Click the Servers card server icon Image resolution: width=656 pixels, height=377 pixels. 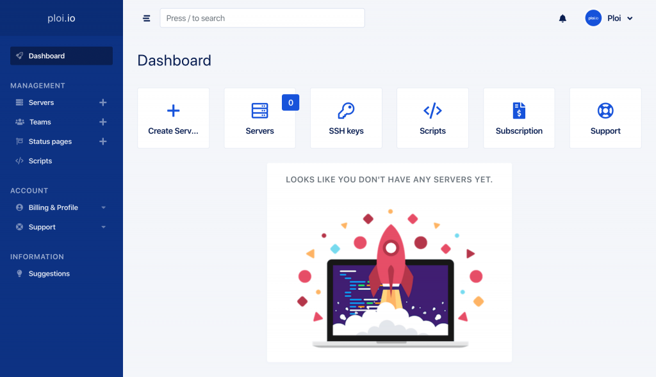259,110
